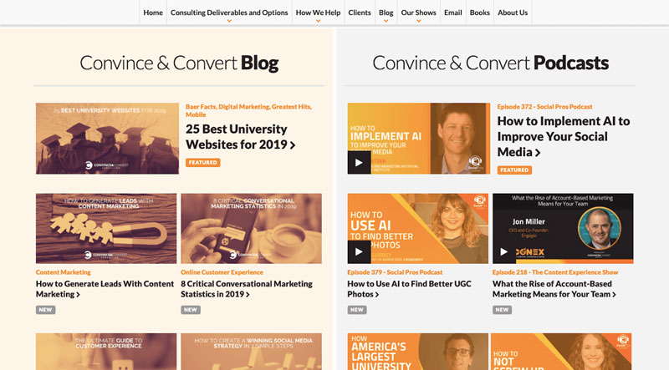Open the Books menu item

(x=479, y=13)
